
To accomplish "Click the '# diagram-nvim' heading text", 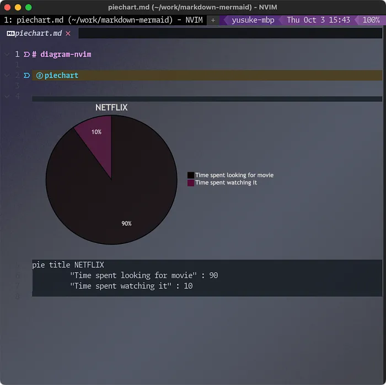I will (62, 55).
